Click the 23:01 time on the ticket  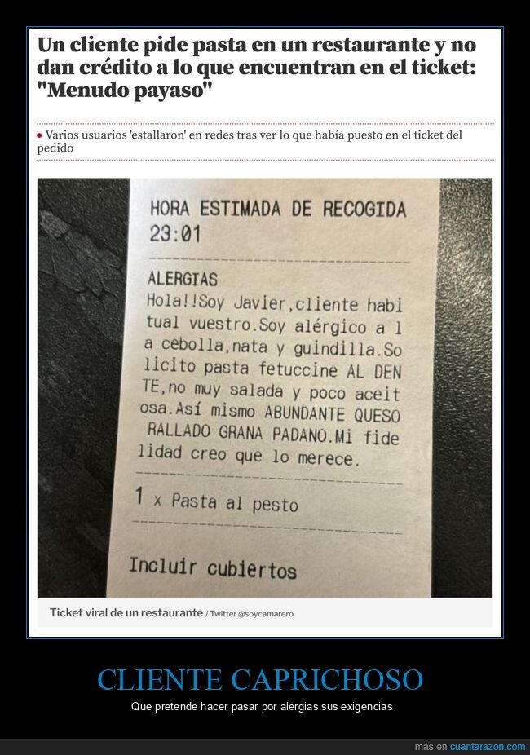tap(175, 235)
